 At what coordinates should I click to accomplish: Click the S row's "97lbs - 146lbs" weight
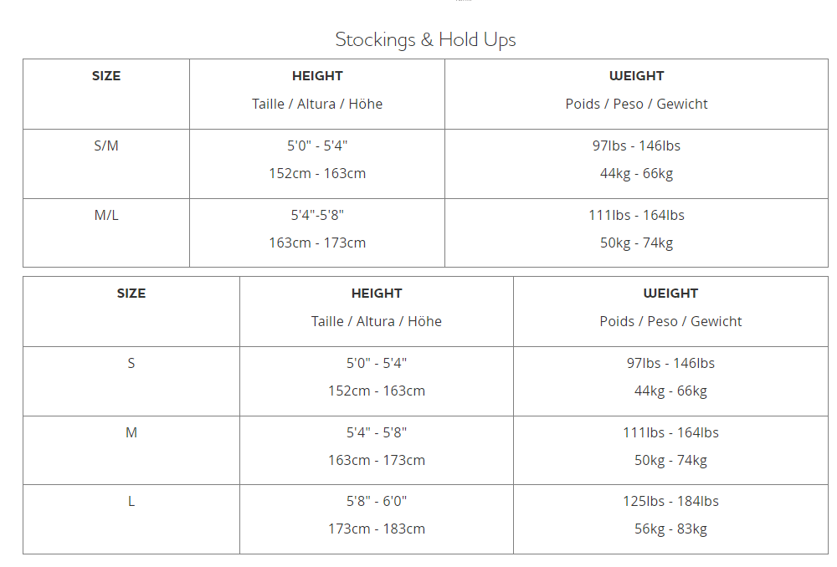pos(670,363)
